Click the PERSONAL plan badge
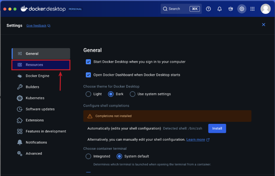The image size is (275, 176). click(75, 9)
